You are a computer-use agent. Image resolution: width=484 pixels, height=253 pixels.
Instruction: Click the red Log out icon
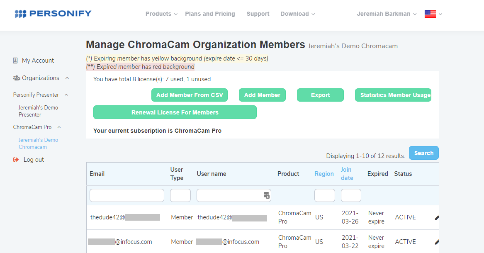(16, 160)
